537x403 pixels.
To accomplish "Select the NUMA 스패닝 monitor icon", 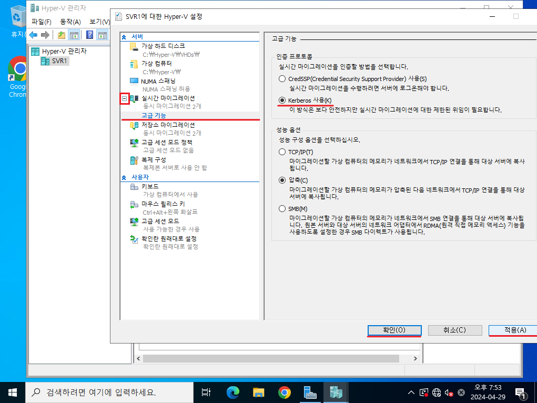I will click(134, 81).
